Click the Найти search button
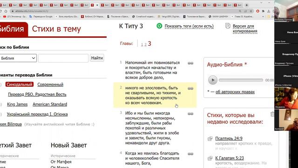 point(97,58)
